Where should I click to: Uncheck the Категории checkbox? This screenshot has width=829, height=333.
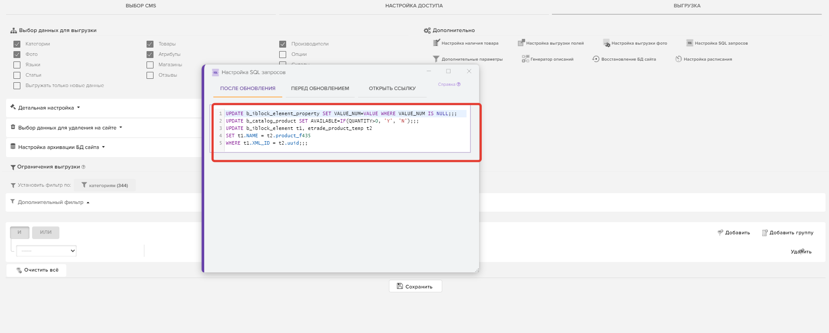(x=17, y=44)
